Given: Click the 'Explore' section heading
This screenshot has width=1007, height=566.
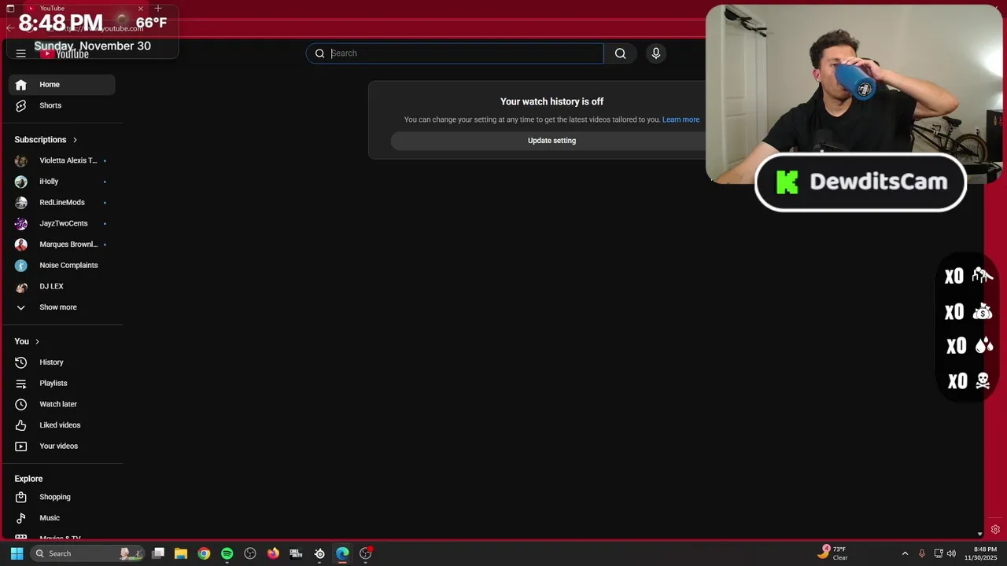Looking at the screenshot, I should pos(28,479).
